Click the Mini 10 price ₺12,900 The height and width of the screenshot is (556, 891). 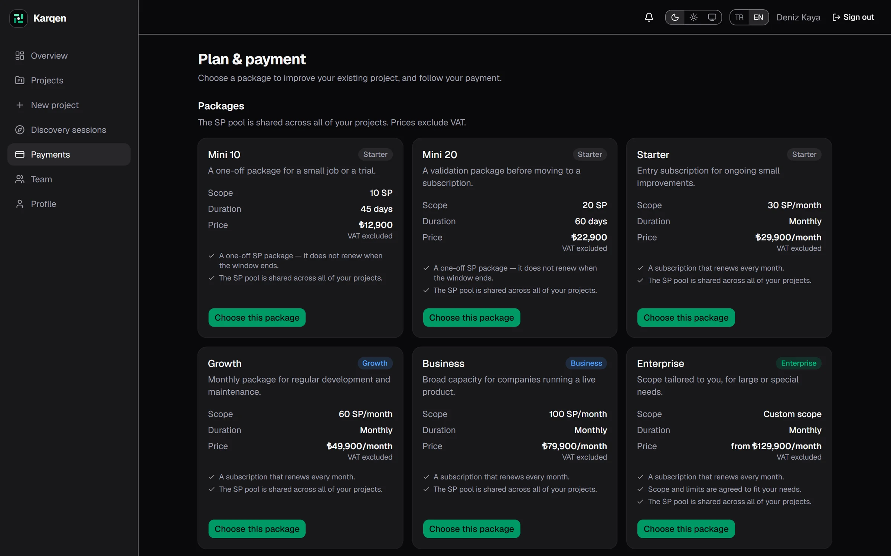375,225
